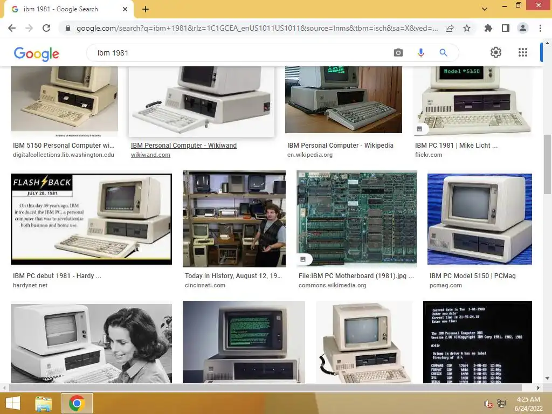Close the ibm 1981 tab
Screen dimensions: 552x414
(x=125, y=9)
